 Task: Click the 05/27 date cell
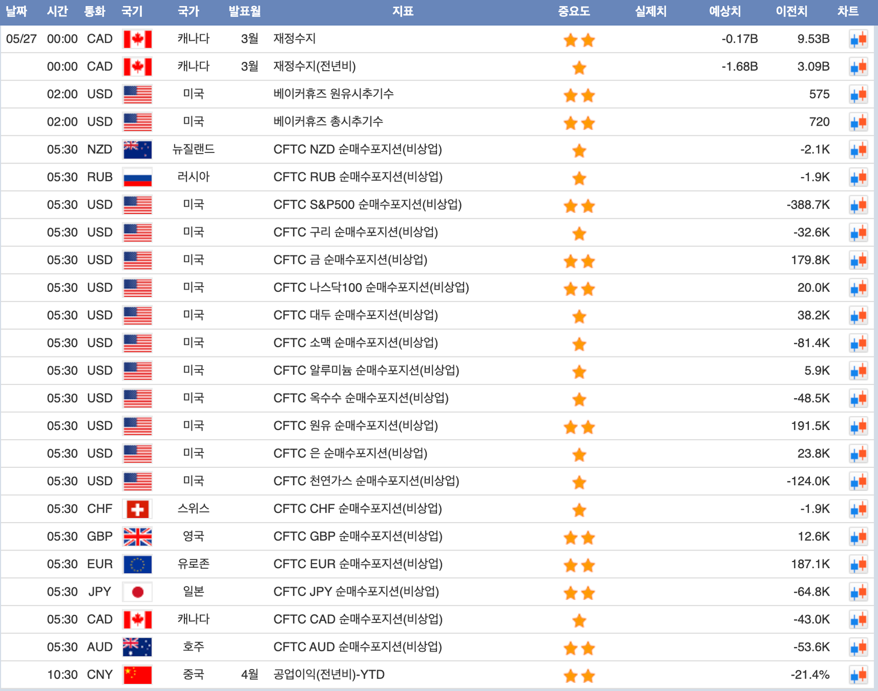[21, 39]
